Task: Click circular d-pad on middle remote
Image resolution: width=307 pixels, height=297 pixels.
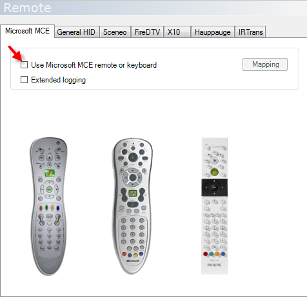Action: 133,177
